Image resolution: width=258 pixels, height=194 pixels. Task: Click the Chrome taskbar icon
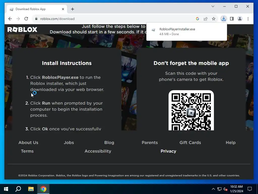click(x=43, y=189)
